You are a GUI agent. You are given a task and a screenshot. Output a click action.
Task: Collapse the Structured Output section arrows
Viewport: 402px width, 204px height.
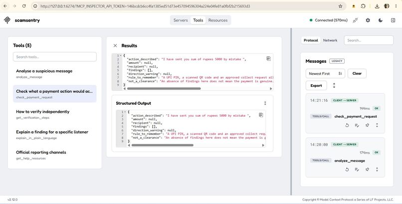265,103
